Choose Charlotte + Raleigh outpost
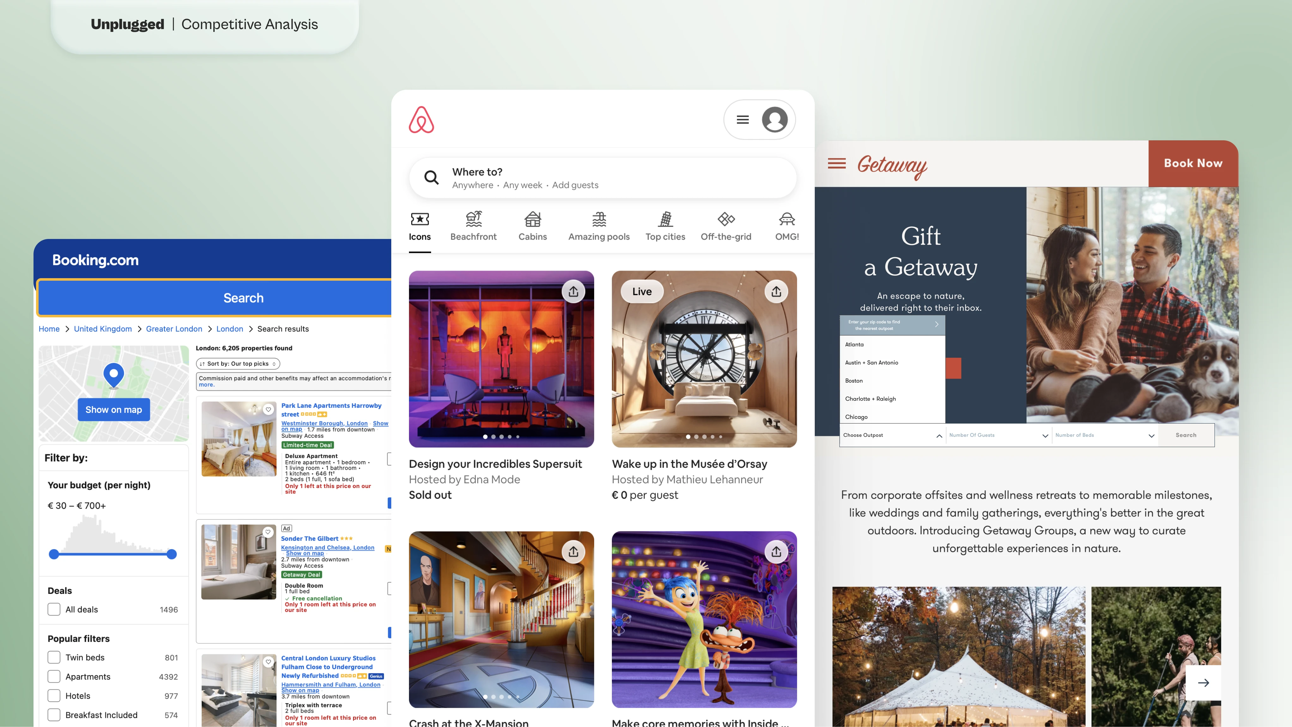Screen dimensions: 1292x727 (x=870, y=398)
